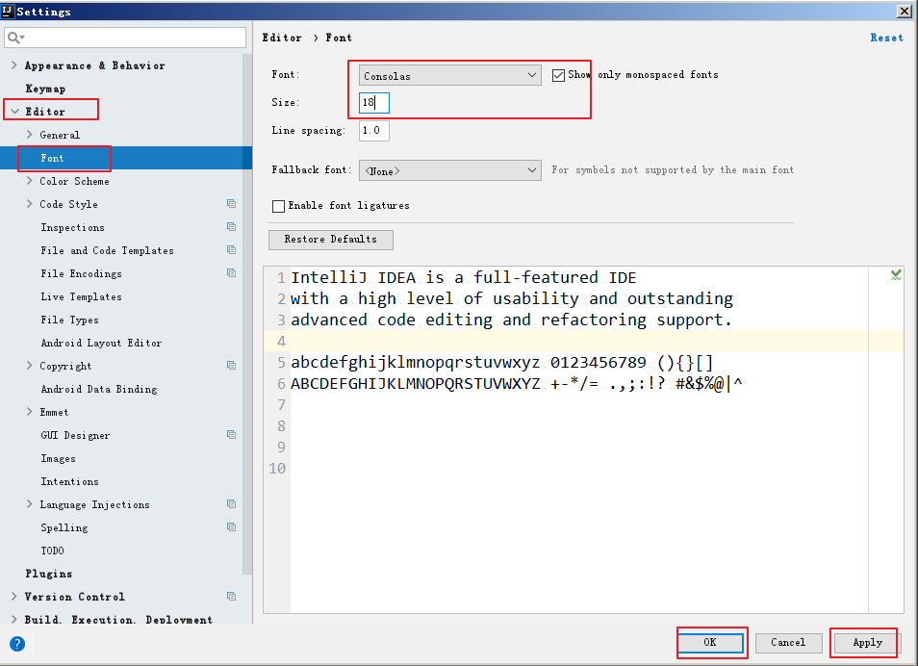The height and width of the screenshot is (666, 918).
Task: Open the GUI Designer page
Action: 75,435
